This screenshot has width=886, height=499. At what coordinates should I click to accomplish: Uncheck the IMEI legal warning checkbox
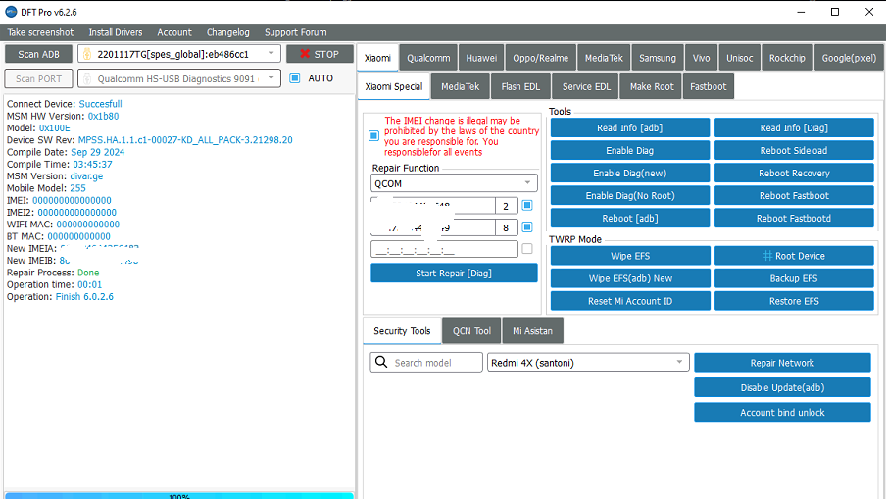373,136
